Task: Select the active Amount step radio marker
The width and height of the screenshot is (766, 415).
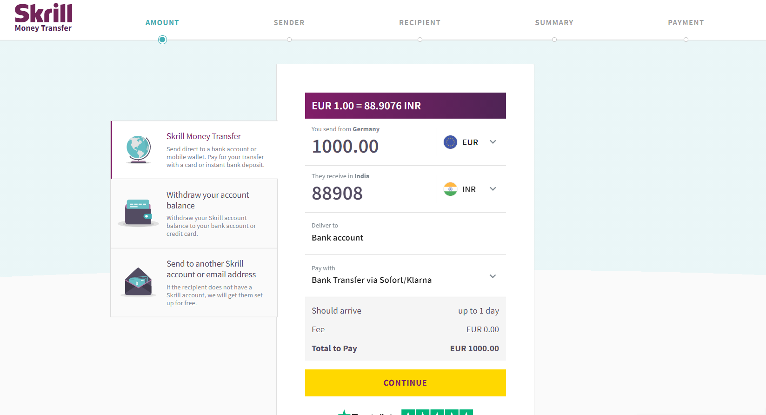Action: pyautogui.click(x=162, y=40)
